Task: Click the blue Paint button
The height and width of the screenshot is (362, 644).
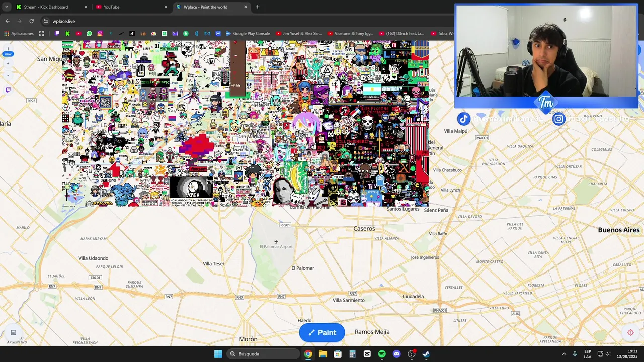Action: [x=322, y=332]
